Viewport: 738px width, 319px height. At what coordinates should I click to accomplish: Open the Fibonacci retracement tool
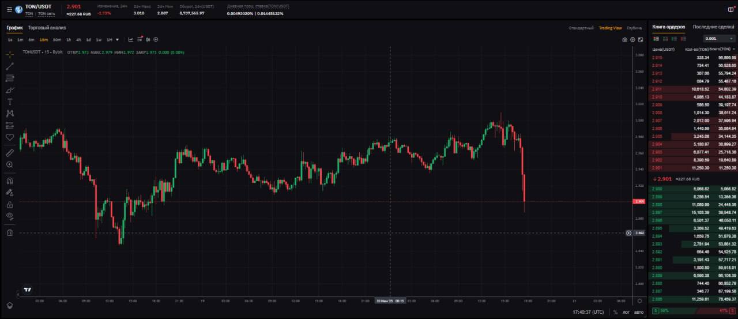point(10,78)
